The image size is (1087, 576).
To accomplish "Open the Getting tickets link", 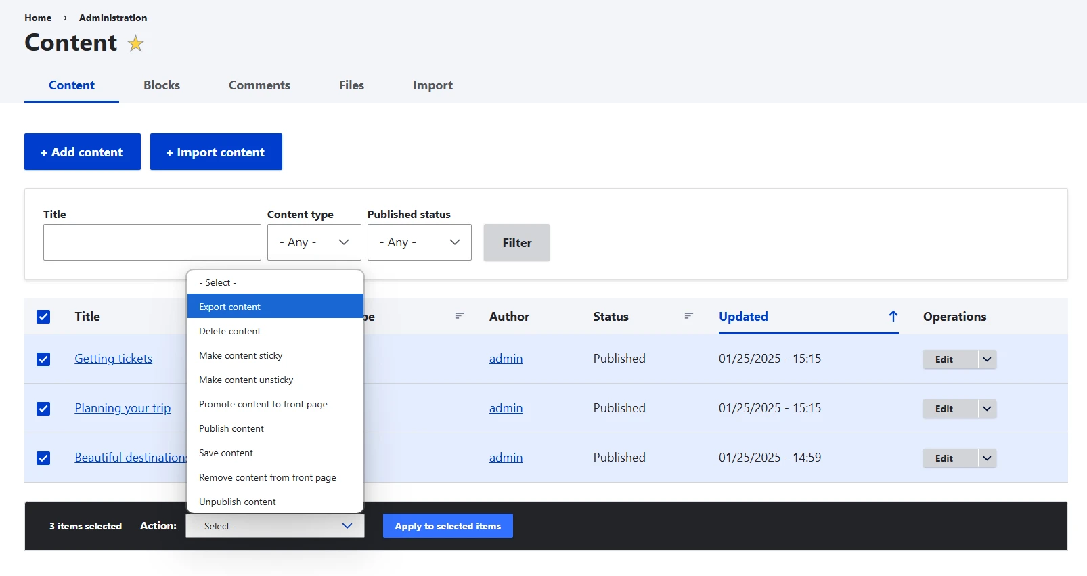I will (114, 359).
